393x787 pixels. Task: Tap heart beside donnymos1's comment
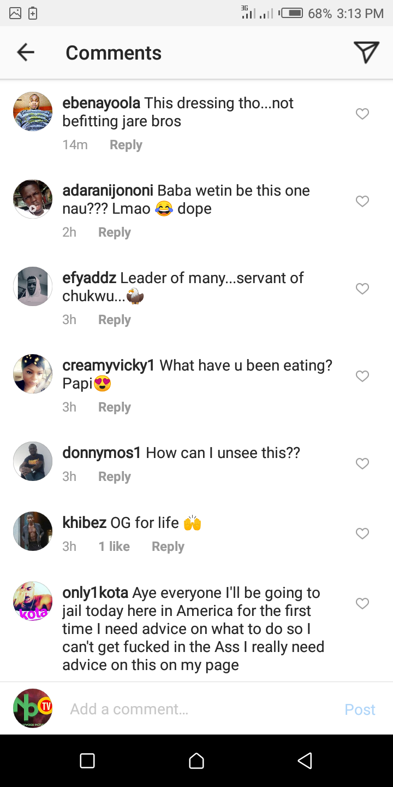362,463
